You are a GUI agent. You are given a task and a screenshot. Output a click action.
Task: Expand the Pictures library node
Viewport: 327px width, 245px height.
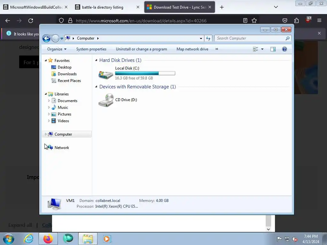coord(49,114)
